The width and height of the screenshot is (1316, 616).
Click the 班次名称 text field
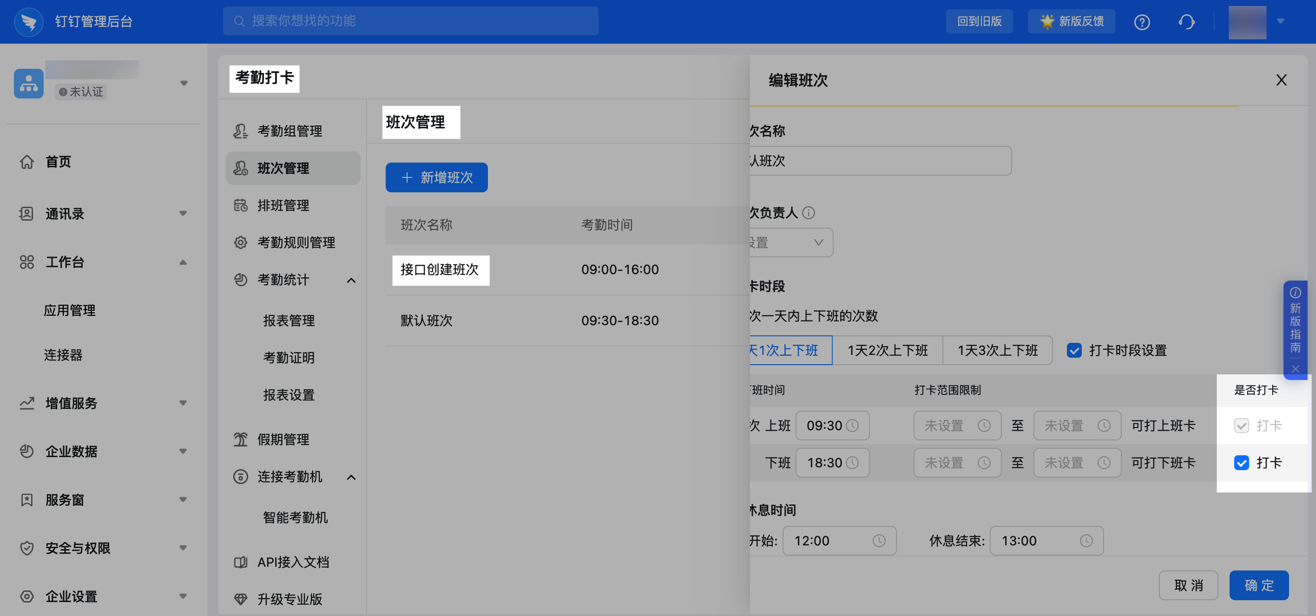pos(880,161)
